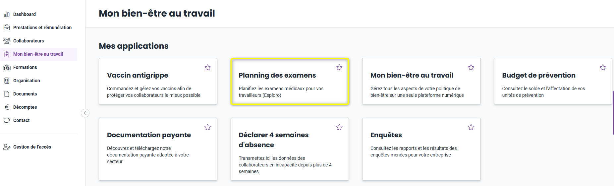
Task: Mark Enquêtes as favorite with star
Action: [471, 127]
